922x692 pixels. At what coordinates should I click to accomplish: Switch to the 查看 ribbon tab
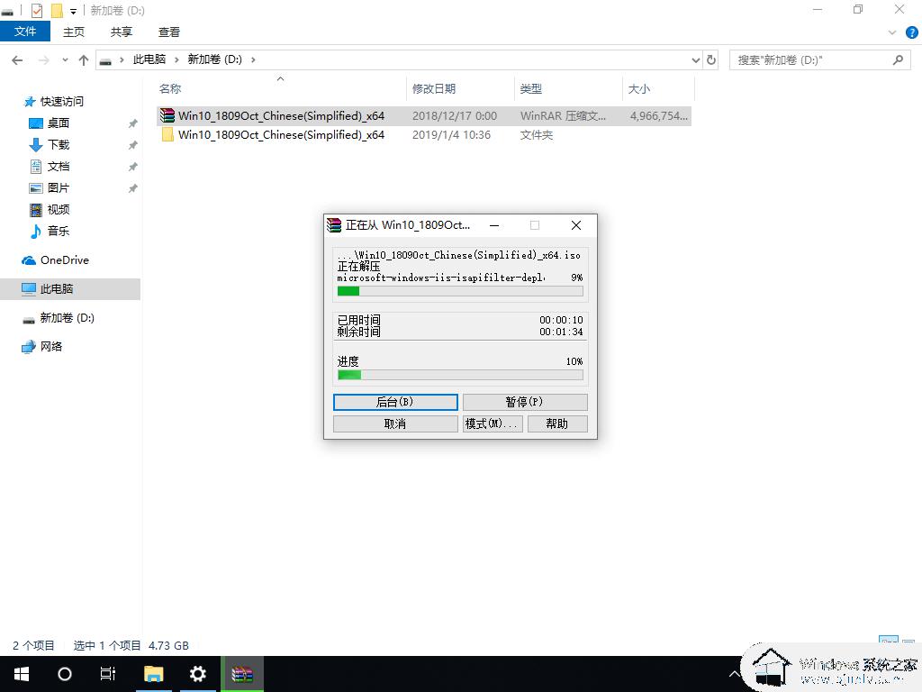tap(169, 32)
